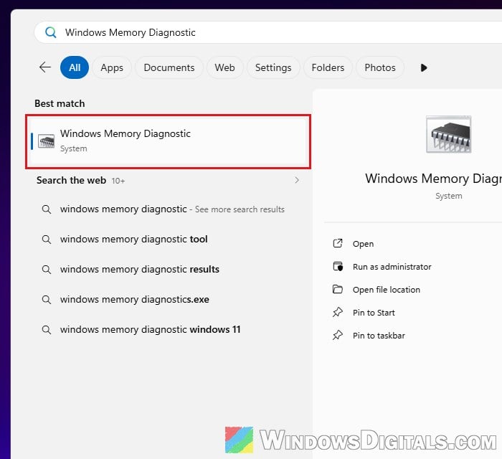Click large memory chip thumbnail in preview pane
Viewport: 502px width, 459px height.
448,134
